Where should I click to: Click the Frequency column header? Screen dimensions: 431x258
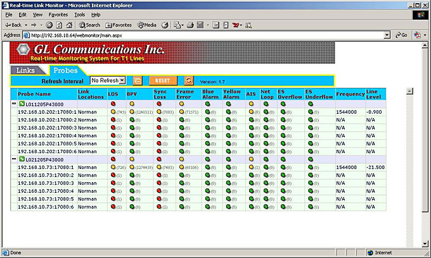click(x=350, y=94)
